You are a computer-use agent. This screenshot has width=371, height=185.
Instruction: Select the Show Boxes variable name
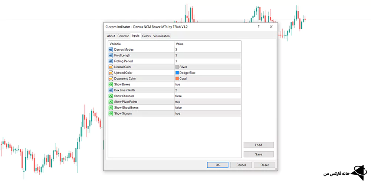[x=122, y=84]
